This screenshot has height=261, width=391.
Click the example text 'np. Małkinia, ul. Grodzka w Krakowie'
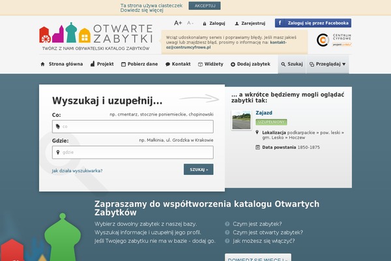[x=176, y=140]
